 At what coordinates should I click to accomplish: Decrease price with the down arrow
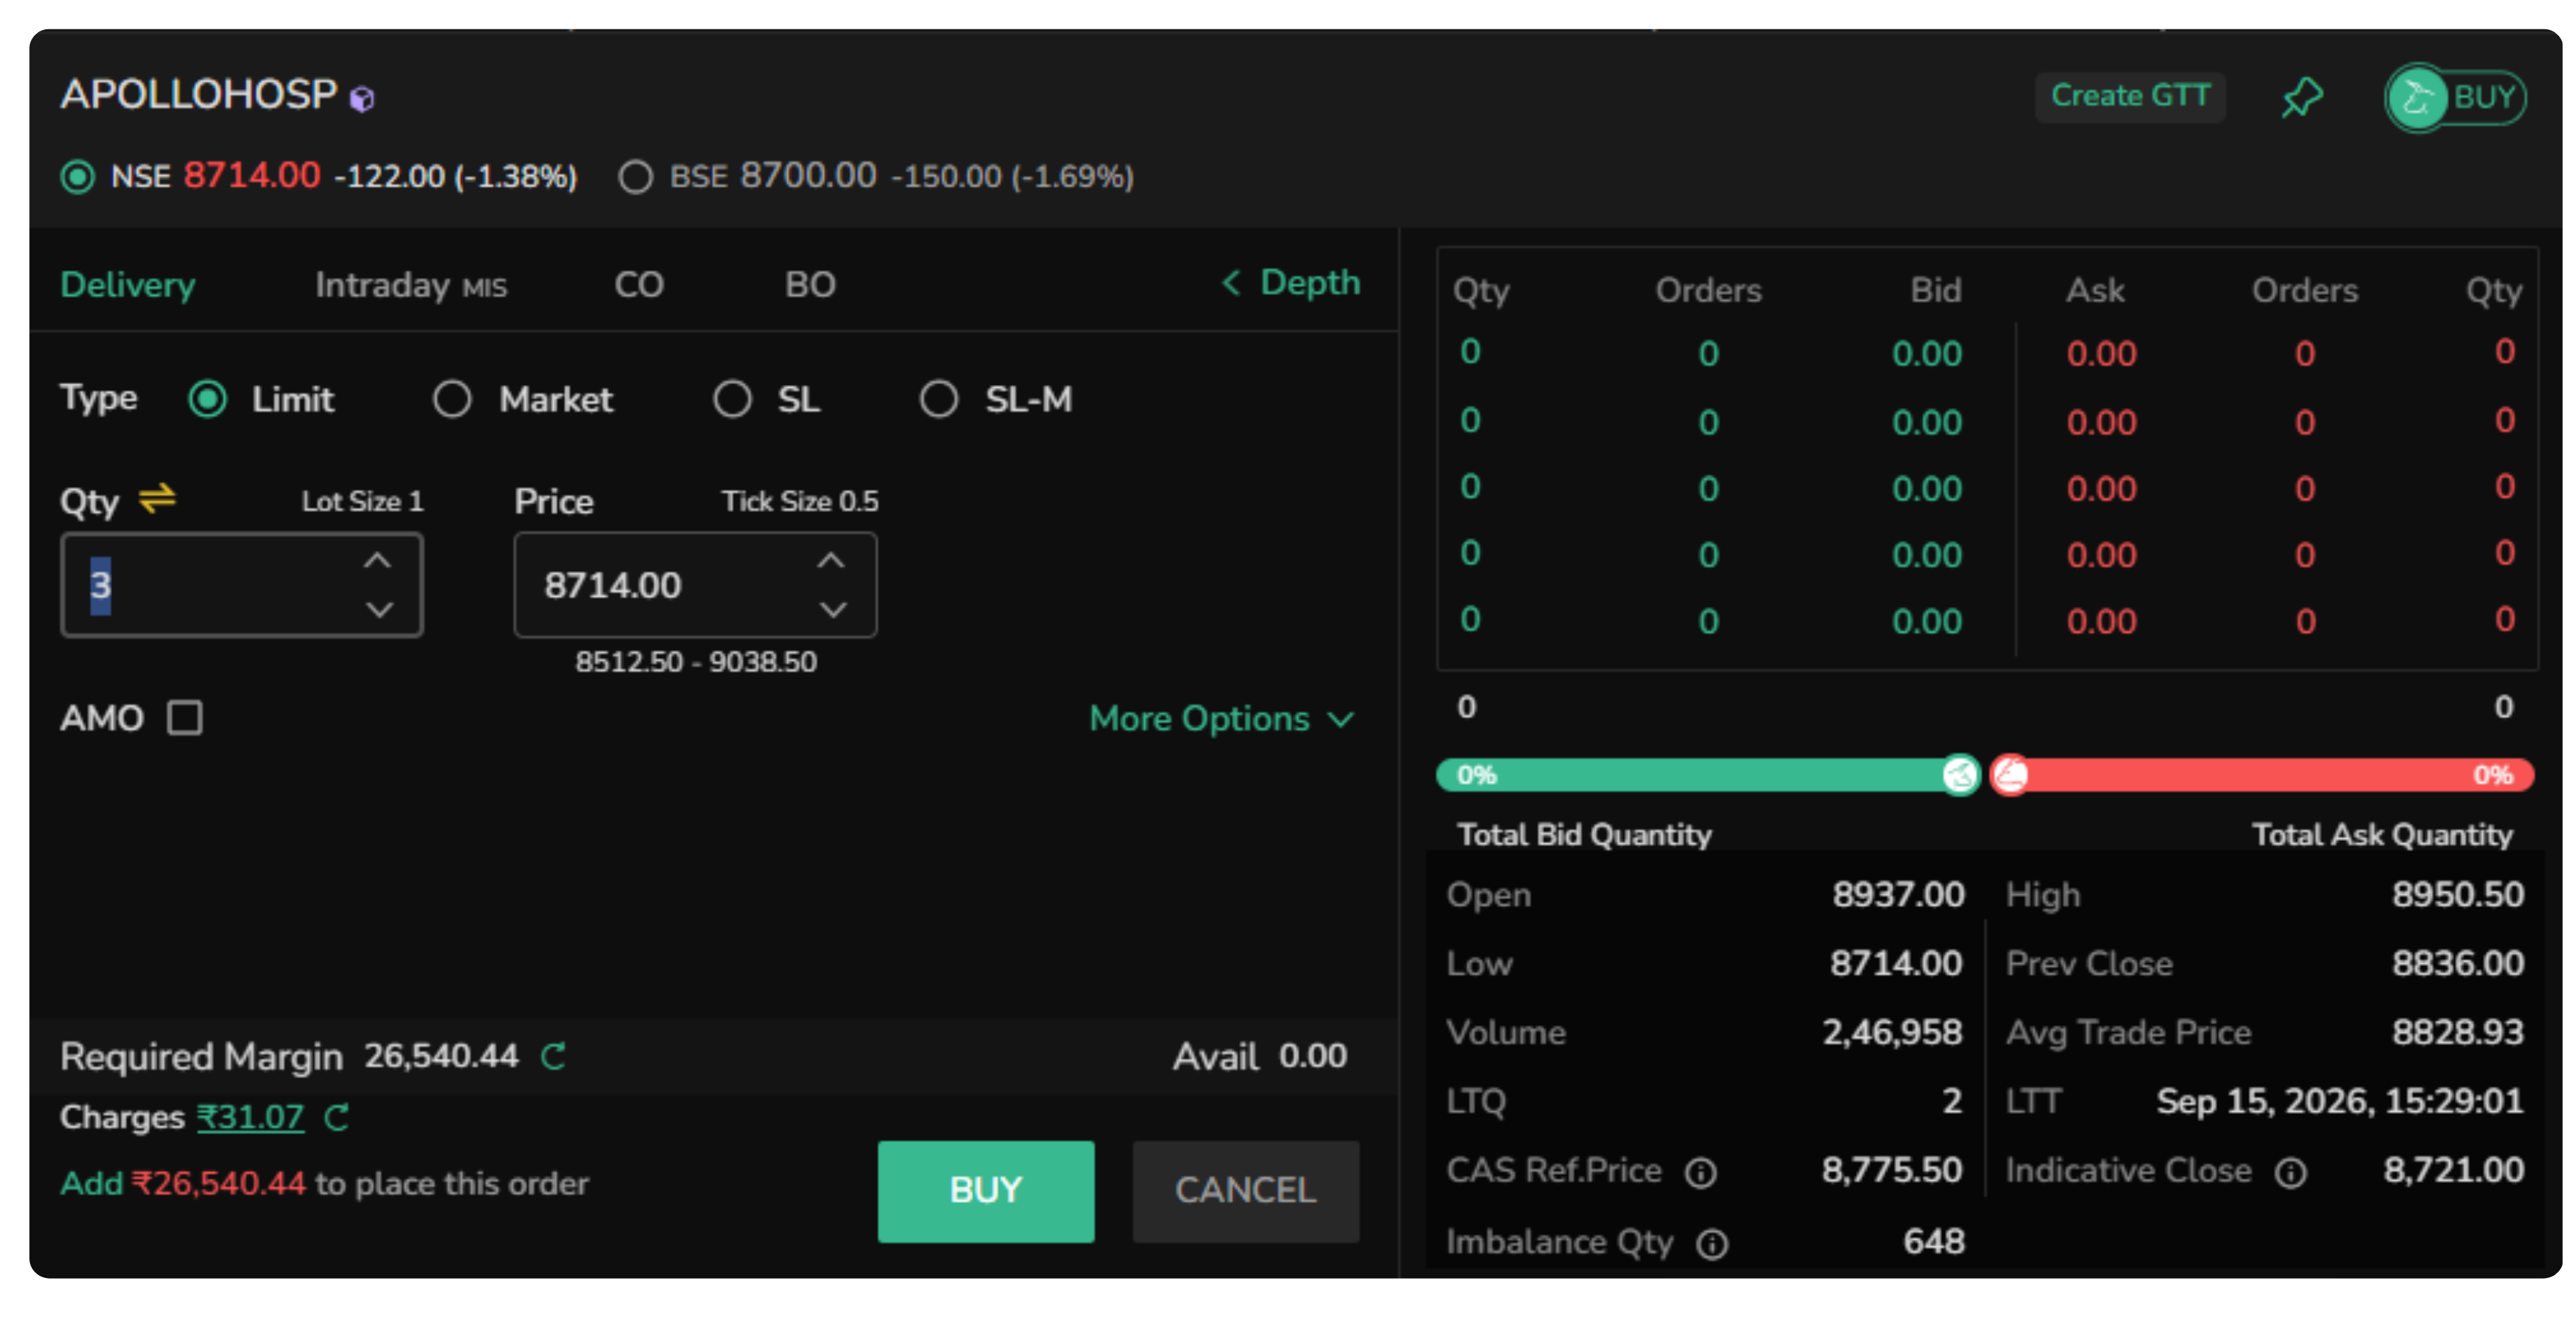(x=833, y=609)
